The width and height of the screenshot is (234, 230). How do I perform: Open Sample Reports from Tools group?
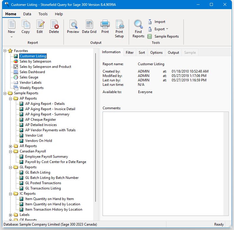tap(163, 36)
